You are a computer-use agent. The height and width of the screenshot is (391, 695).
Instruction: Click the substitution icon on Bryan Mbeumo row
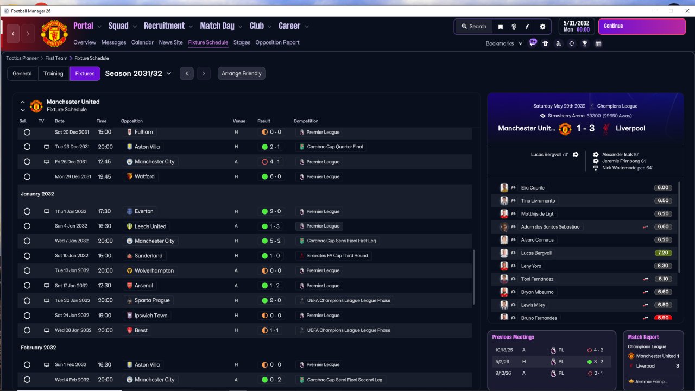(x=646, y=292)
